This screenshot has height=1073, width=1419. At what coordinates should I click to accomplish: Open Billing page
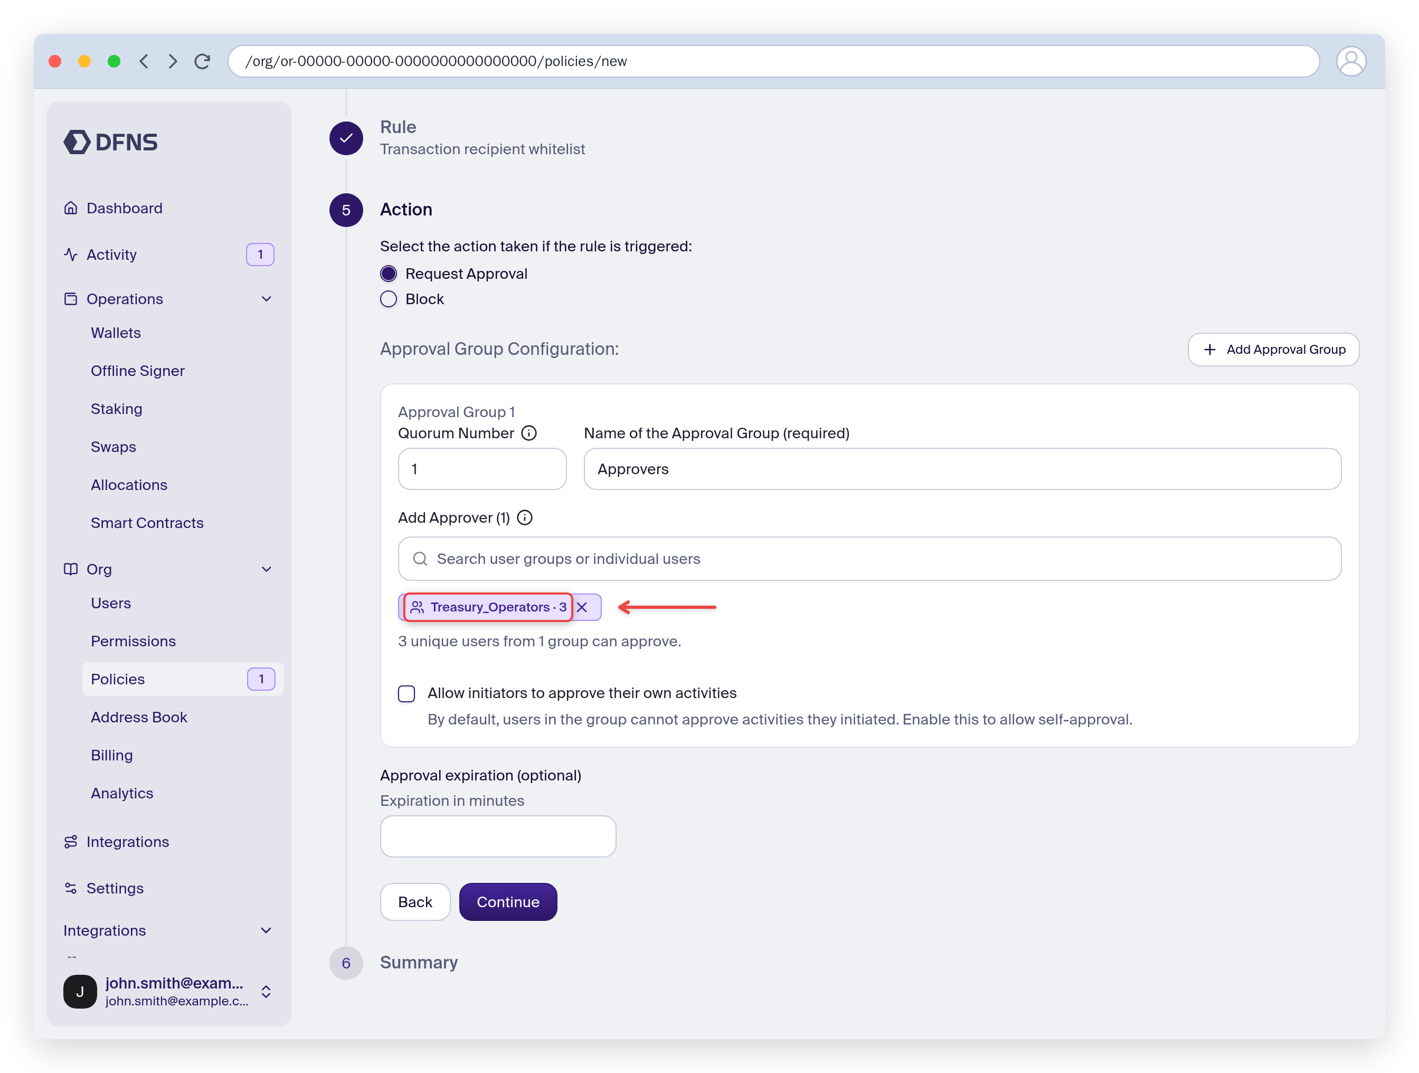click(111, 755)
